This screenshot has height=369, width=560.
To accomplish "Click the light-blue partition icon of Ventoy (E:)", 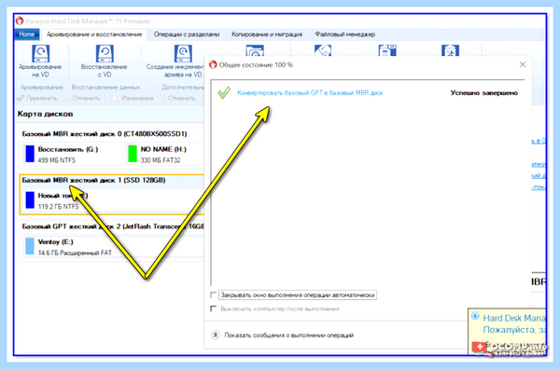I will (30, 246).
